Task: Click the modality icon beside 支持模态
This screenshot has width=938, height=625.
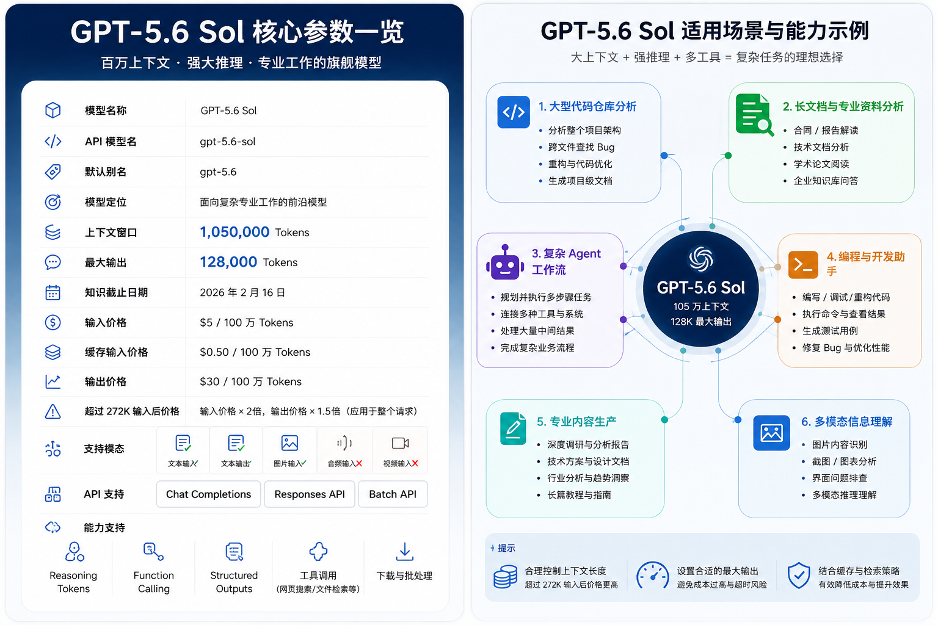Action: [53, 449]
